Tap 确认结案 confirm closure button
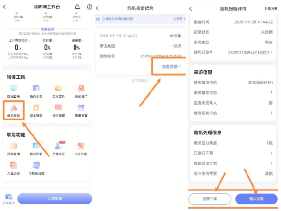The height and width of the screenshot is (211, 281). pyautogui.click(x=256, y=199)
